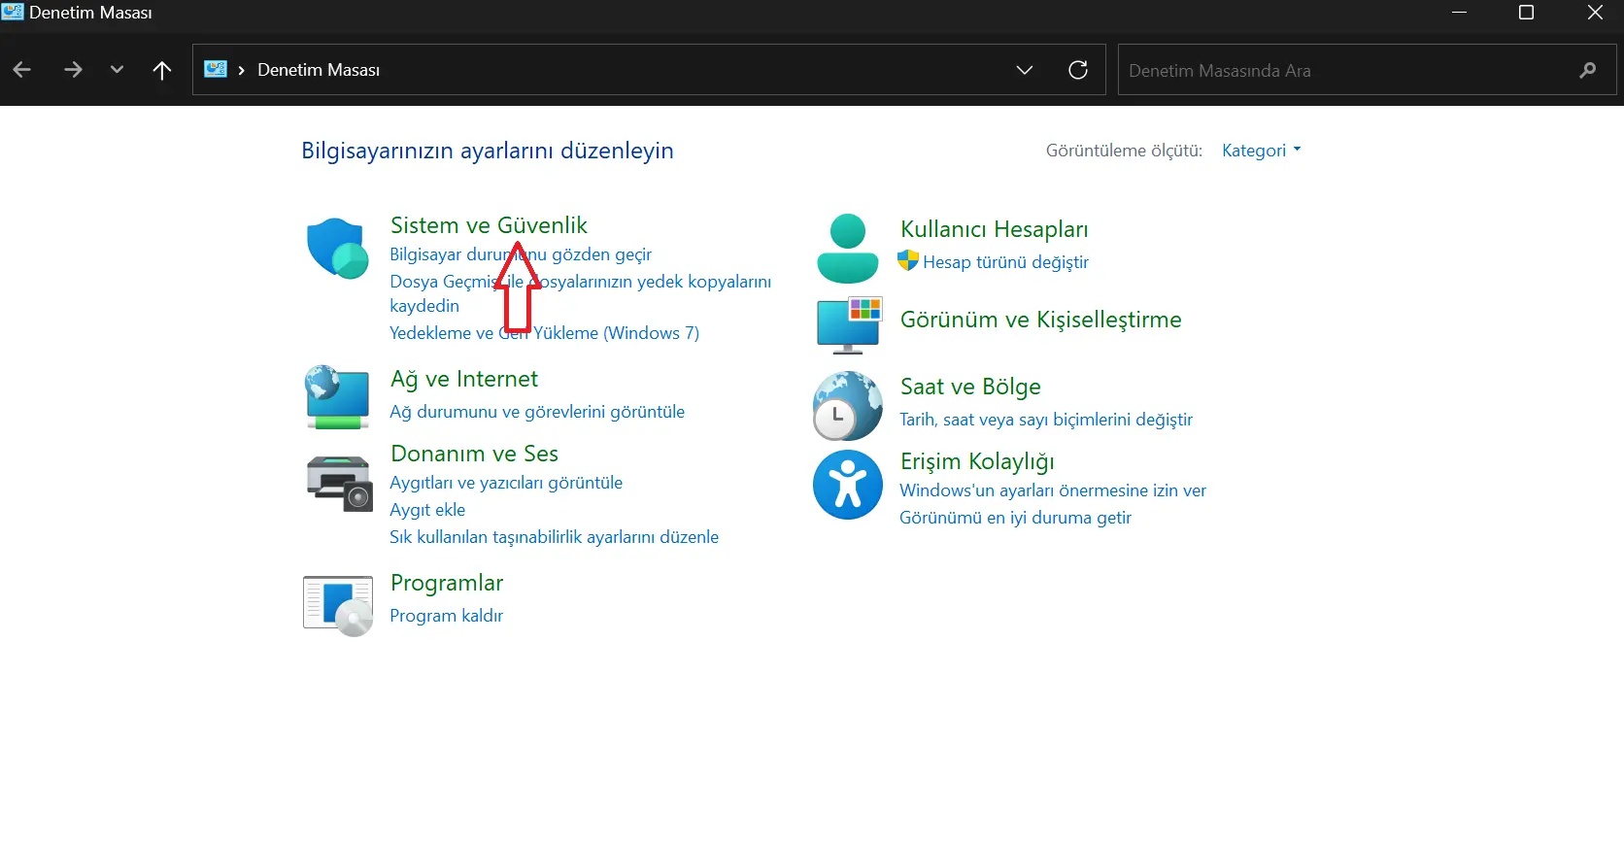Maximize the Denetim Masası window
Image resolution: width=1624 pixels, height=844 pixels.
1526,13
